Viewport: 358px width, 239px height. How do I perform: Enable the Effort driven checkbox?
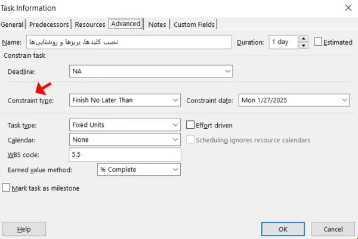pyautogui.click(x=191, y=125)
